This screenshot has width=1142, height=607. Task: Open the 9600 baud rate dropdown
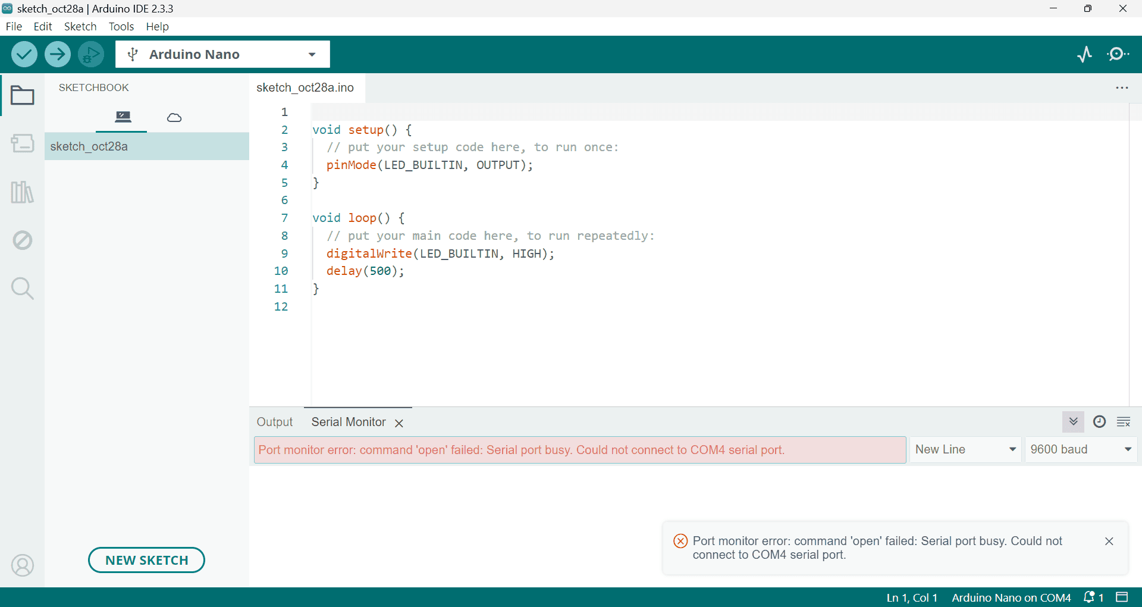point(1080,450)
